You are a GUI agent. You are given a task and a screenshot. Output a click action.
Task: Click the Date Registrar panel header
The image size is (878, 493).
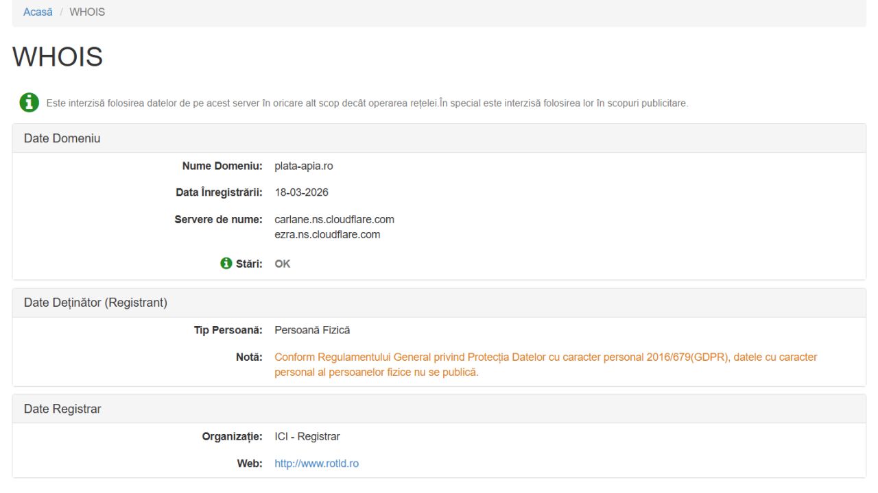pyautogui.click(x=62, y=409)
